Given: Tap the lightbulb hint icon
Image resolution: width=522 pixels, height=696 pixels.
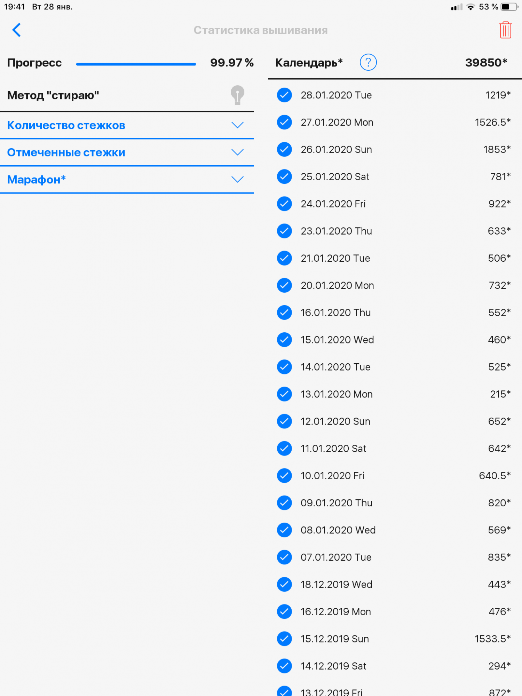Looking at the screenshot, I should [237, 95].
